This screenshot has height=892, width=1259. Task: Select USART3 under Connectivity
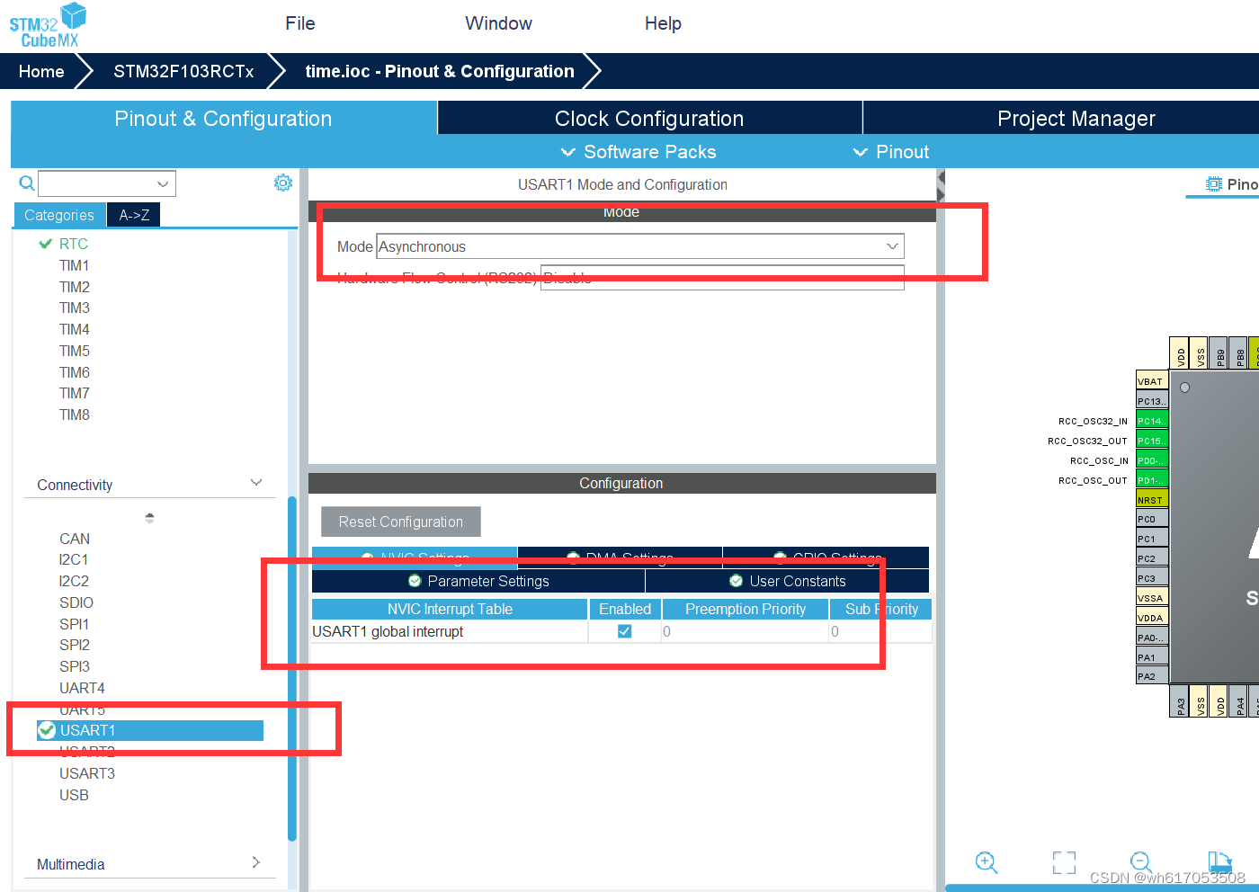[x=87, y=773]
